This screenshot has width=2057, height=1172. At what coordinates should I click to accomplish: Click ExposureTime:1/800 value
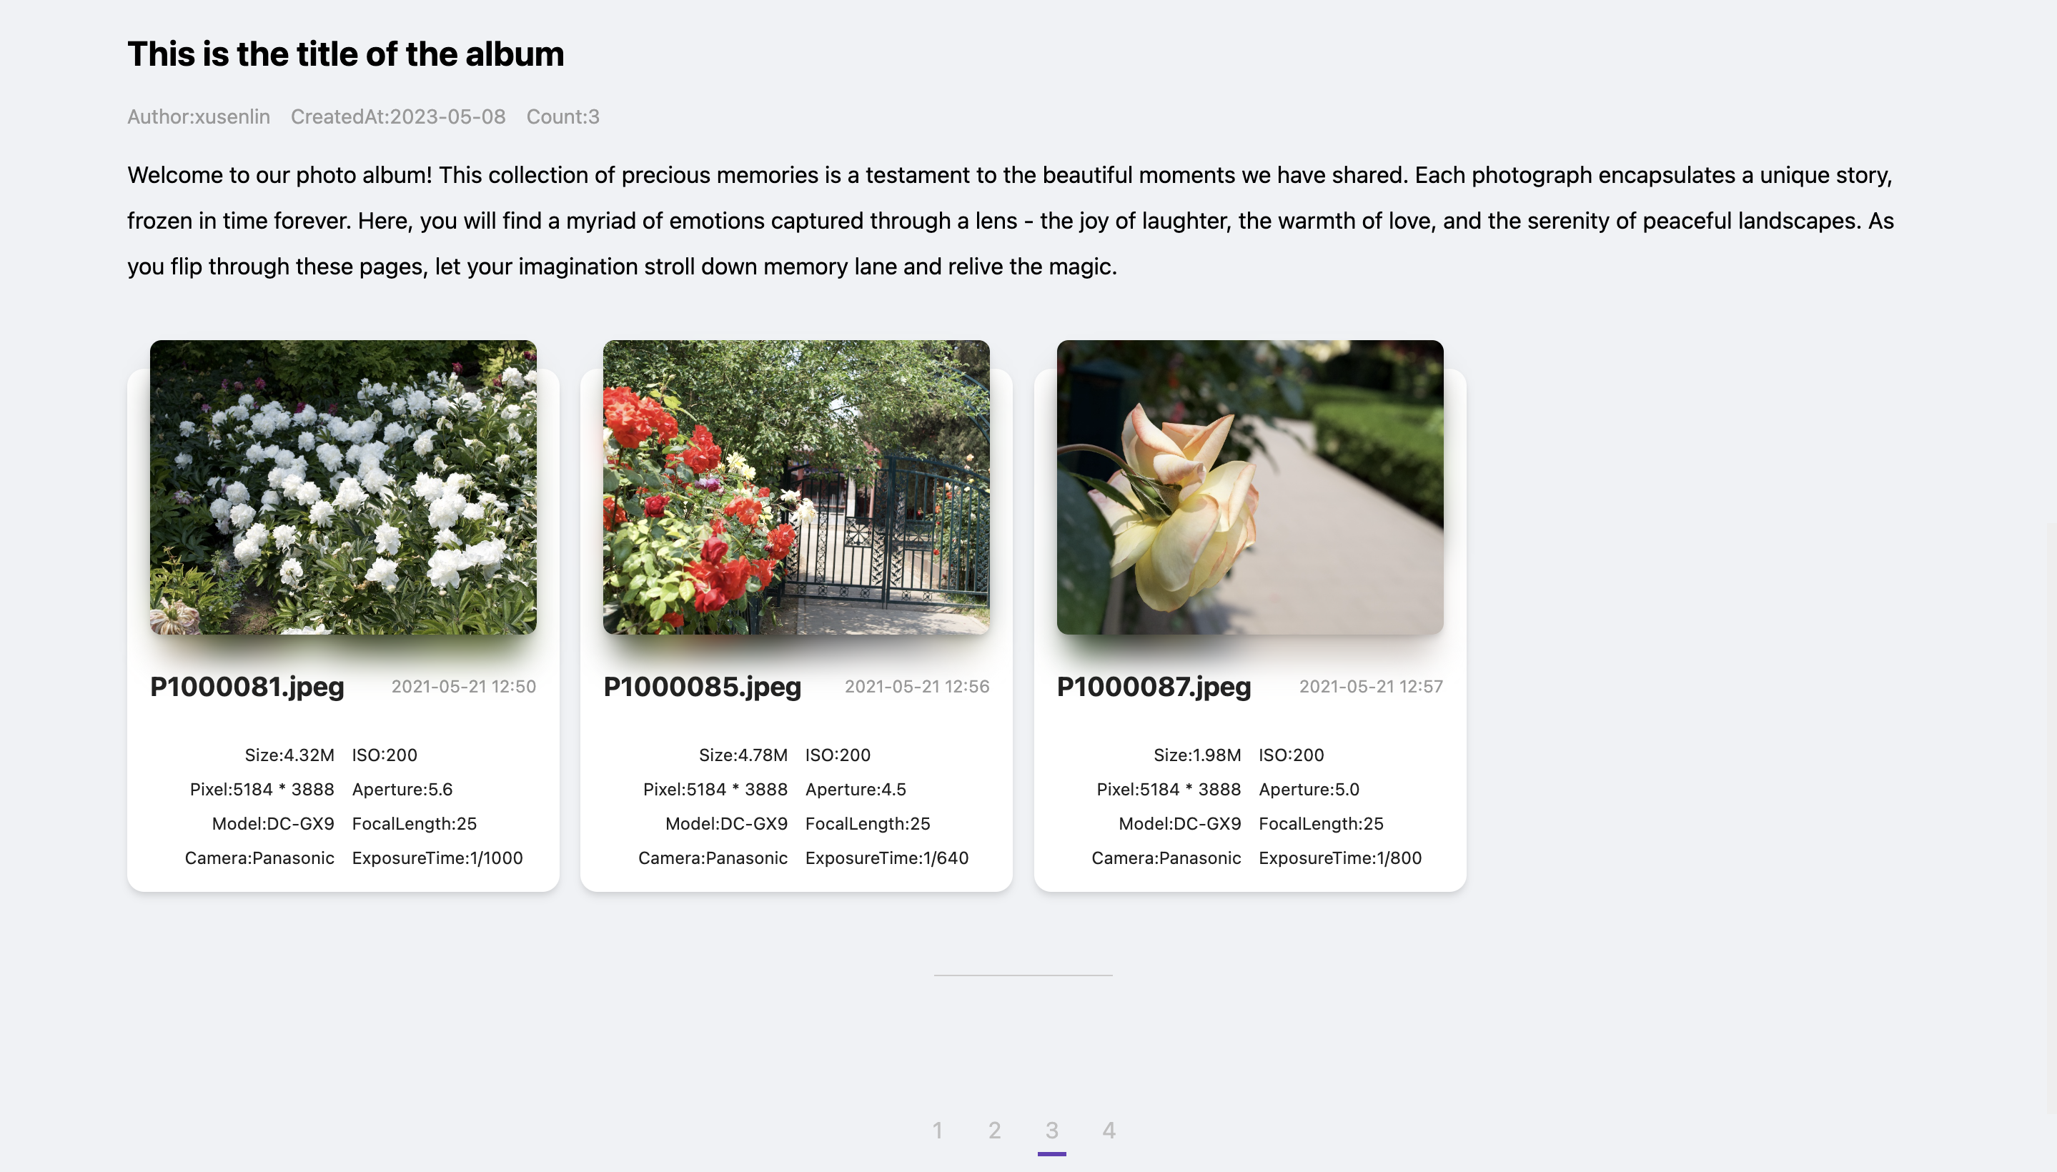tap(1340, 858)
